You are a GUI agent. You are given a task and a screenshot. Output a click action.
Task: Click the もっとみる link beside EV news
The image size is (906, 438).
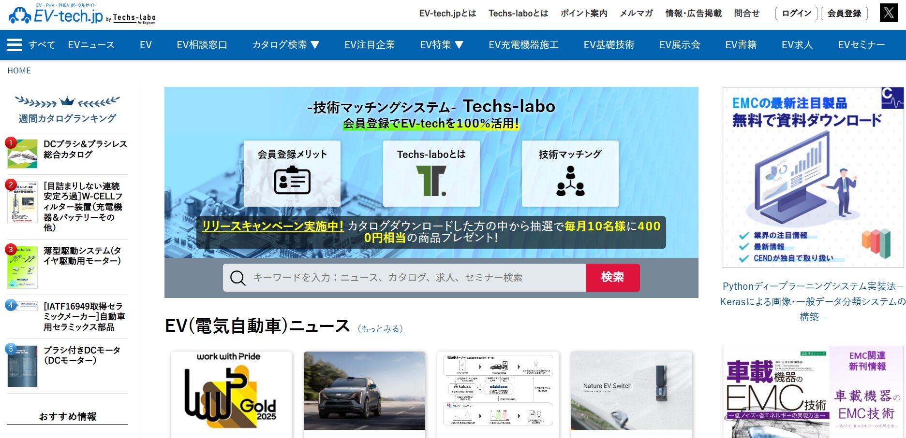point(380,329)
